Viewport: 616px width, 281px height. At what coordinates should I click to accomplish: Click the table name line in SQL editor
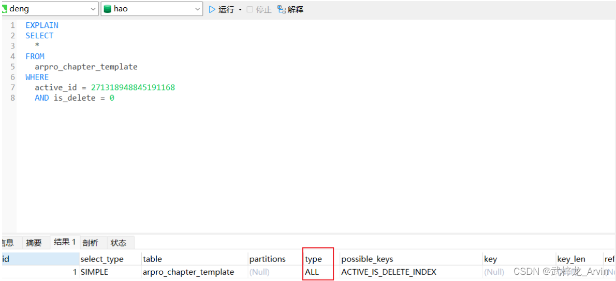tap(86, 67)
